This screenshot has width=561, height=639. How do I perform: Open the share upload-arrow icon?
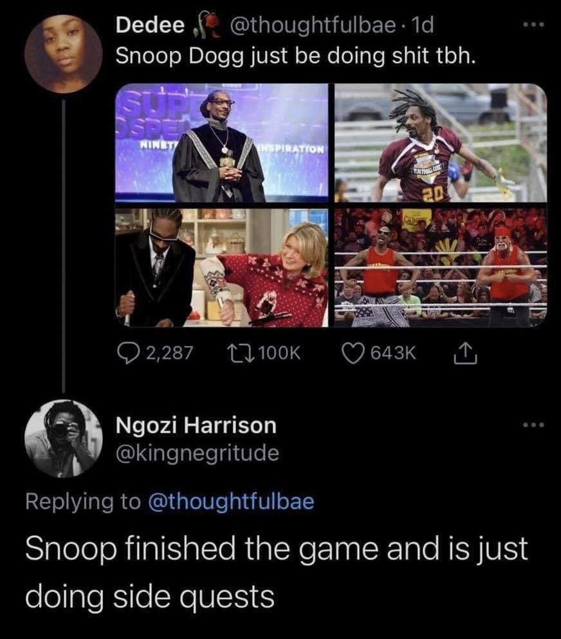coord(465,353)
